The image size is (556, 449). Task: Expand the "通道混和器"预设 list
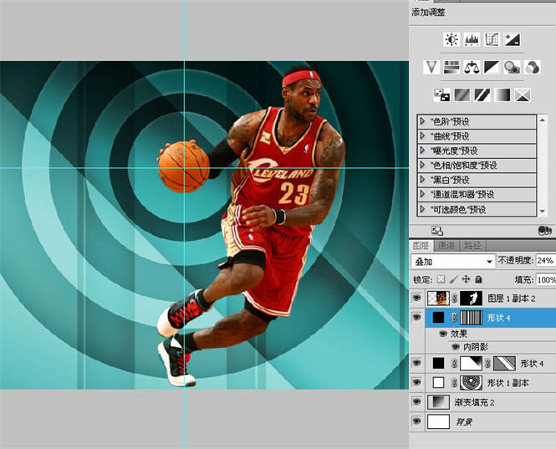point(422,194)
